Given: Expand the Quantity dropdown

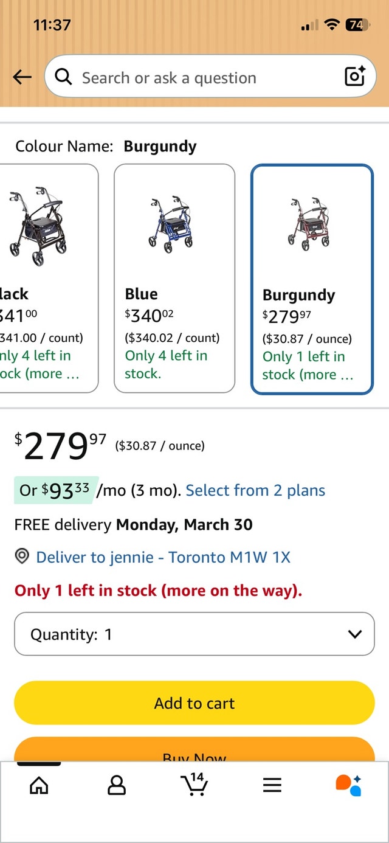Looking at the screenshot, I should point(194,634).
